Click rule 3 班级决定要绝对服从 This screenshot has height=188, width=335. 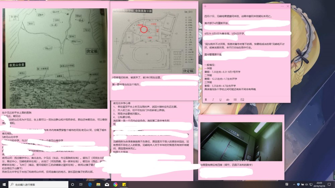[127, 114]
